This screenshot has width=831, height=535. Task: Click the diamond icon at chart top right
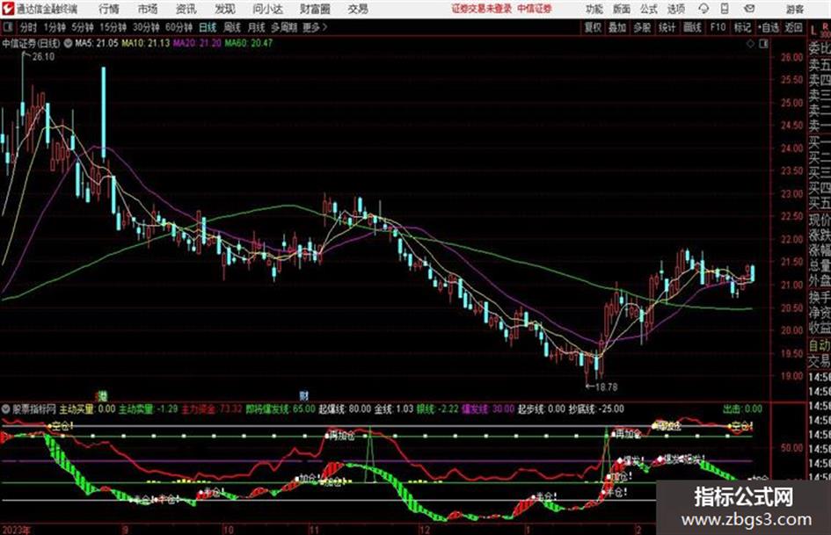[750, 43]
